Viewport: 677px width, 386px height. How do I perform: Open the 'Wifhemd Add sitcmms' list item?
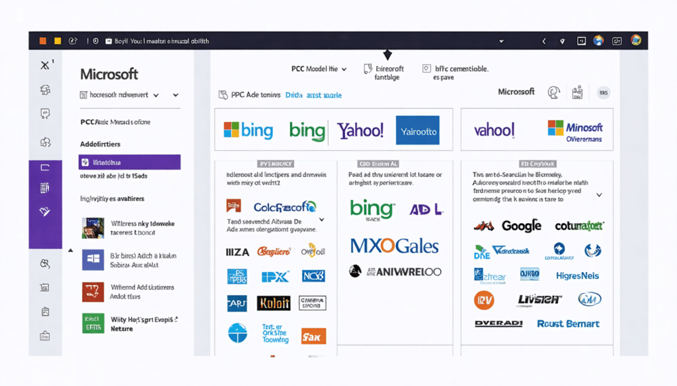click(128, 292)
